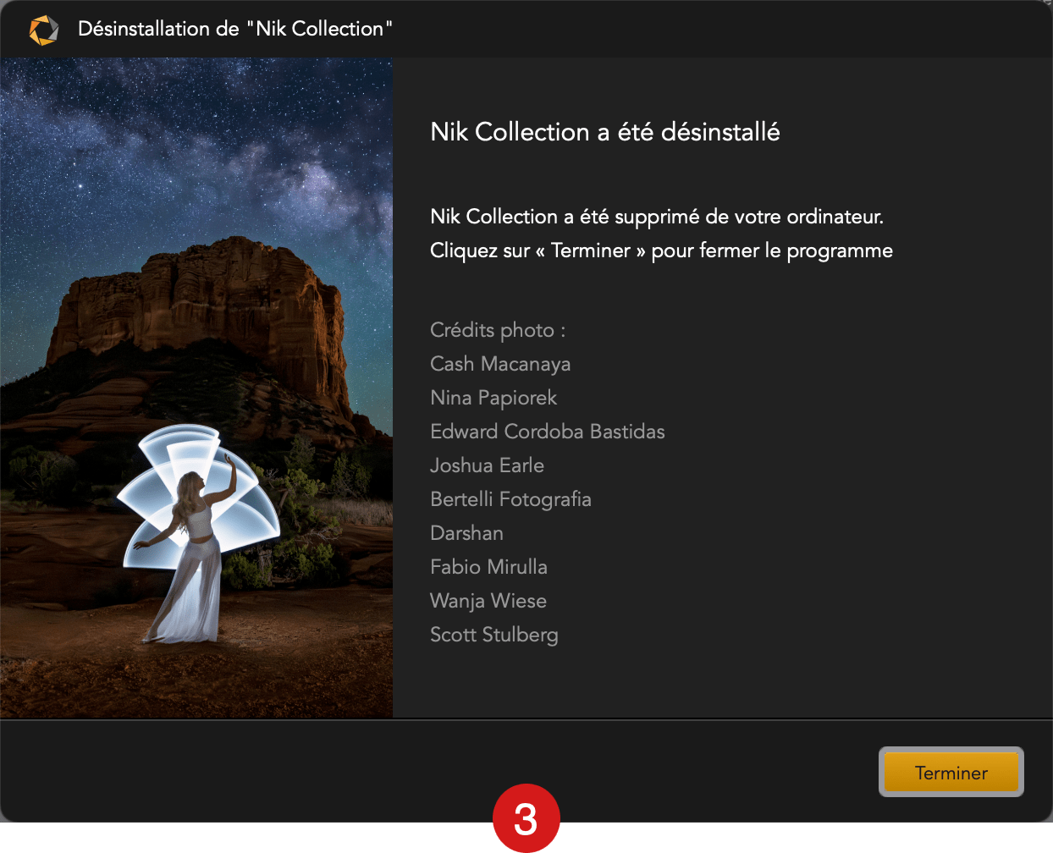Click the line about supprimé de votre ordinateur
1053x853 pixels.
[657, 217]
